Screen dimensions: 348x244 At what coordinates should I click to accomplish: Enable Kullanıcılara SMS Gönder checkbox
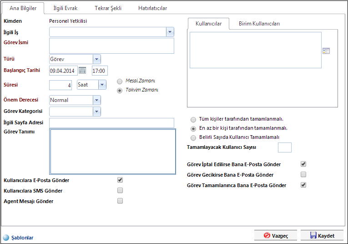[x=120, y=190]
